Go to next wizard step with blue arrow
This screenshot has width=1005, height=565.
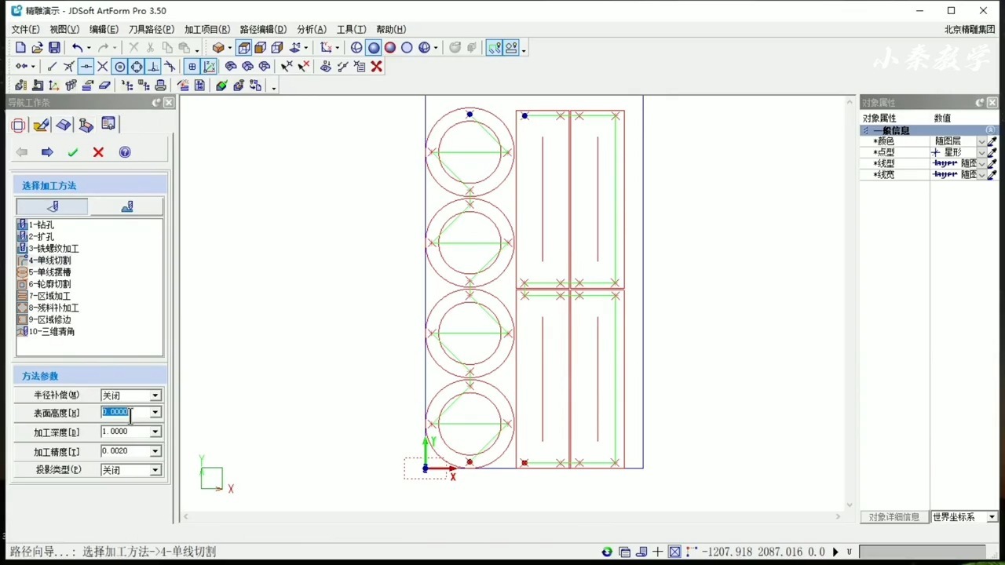tap(47, 152)
